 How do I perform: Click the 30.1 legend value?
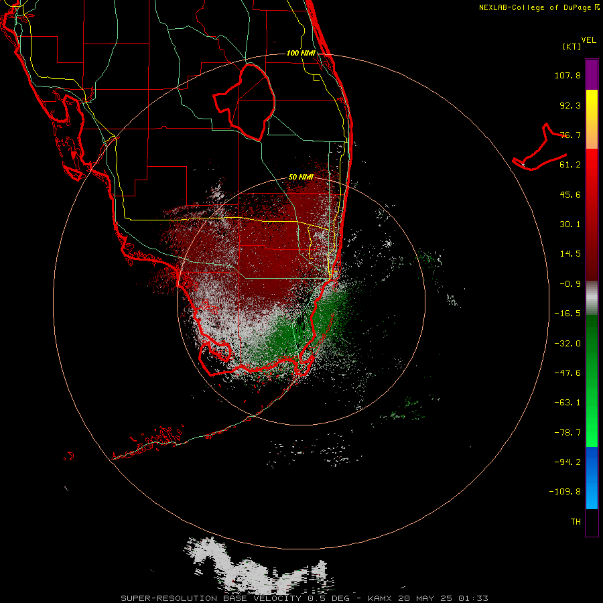(570, 224)
